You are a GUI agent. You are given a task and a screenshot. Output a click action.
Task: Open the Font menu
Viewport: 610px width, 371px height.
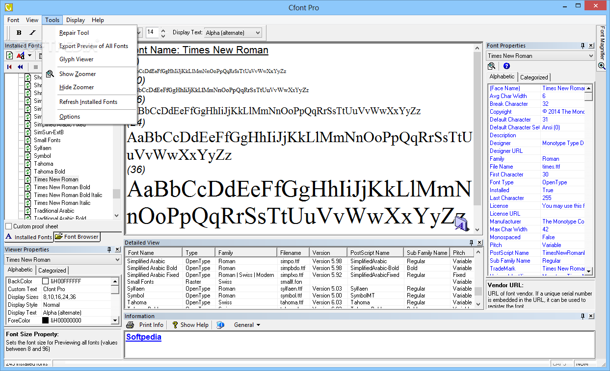[13, 20]
